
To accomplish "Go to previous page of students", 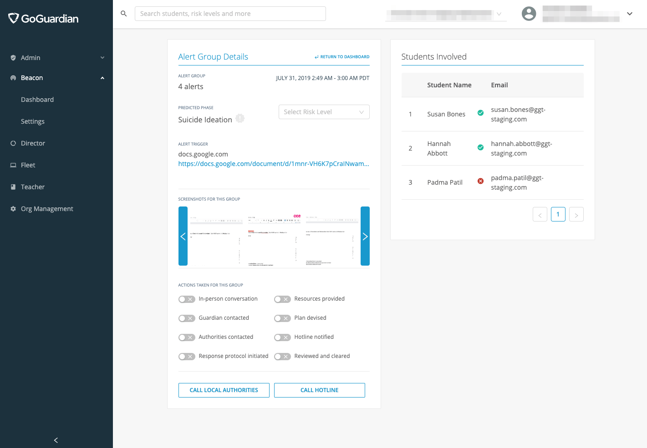I will [540, 214].
